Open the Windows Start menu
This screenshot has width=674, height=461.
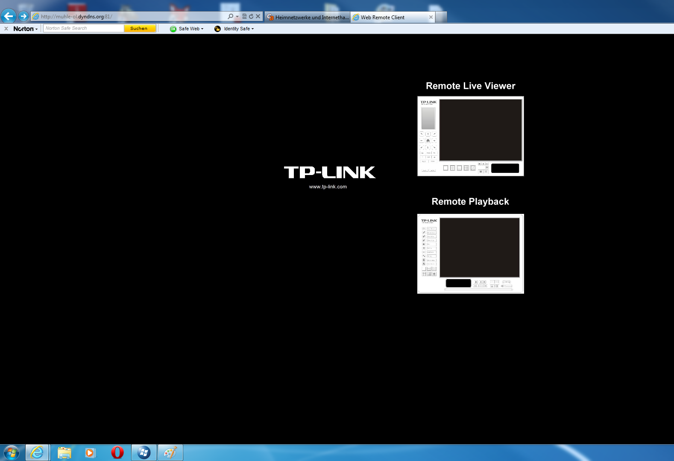pyautogui.click(x=11, y=452)
